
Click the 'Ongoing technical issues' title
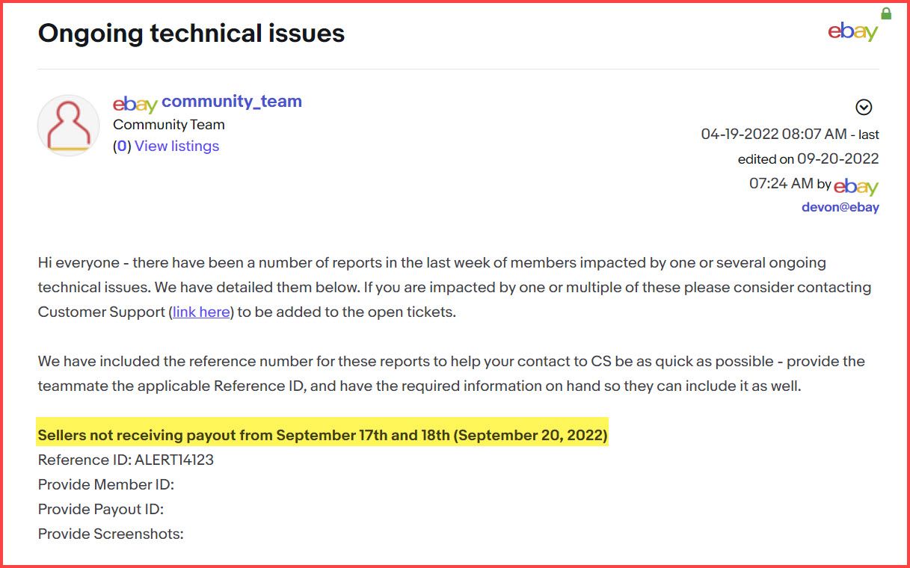tap(191, 33)
